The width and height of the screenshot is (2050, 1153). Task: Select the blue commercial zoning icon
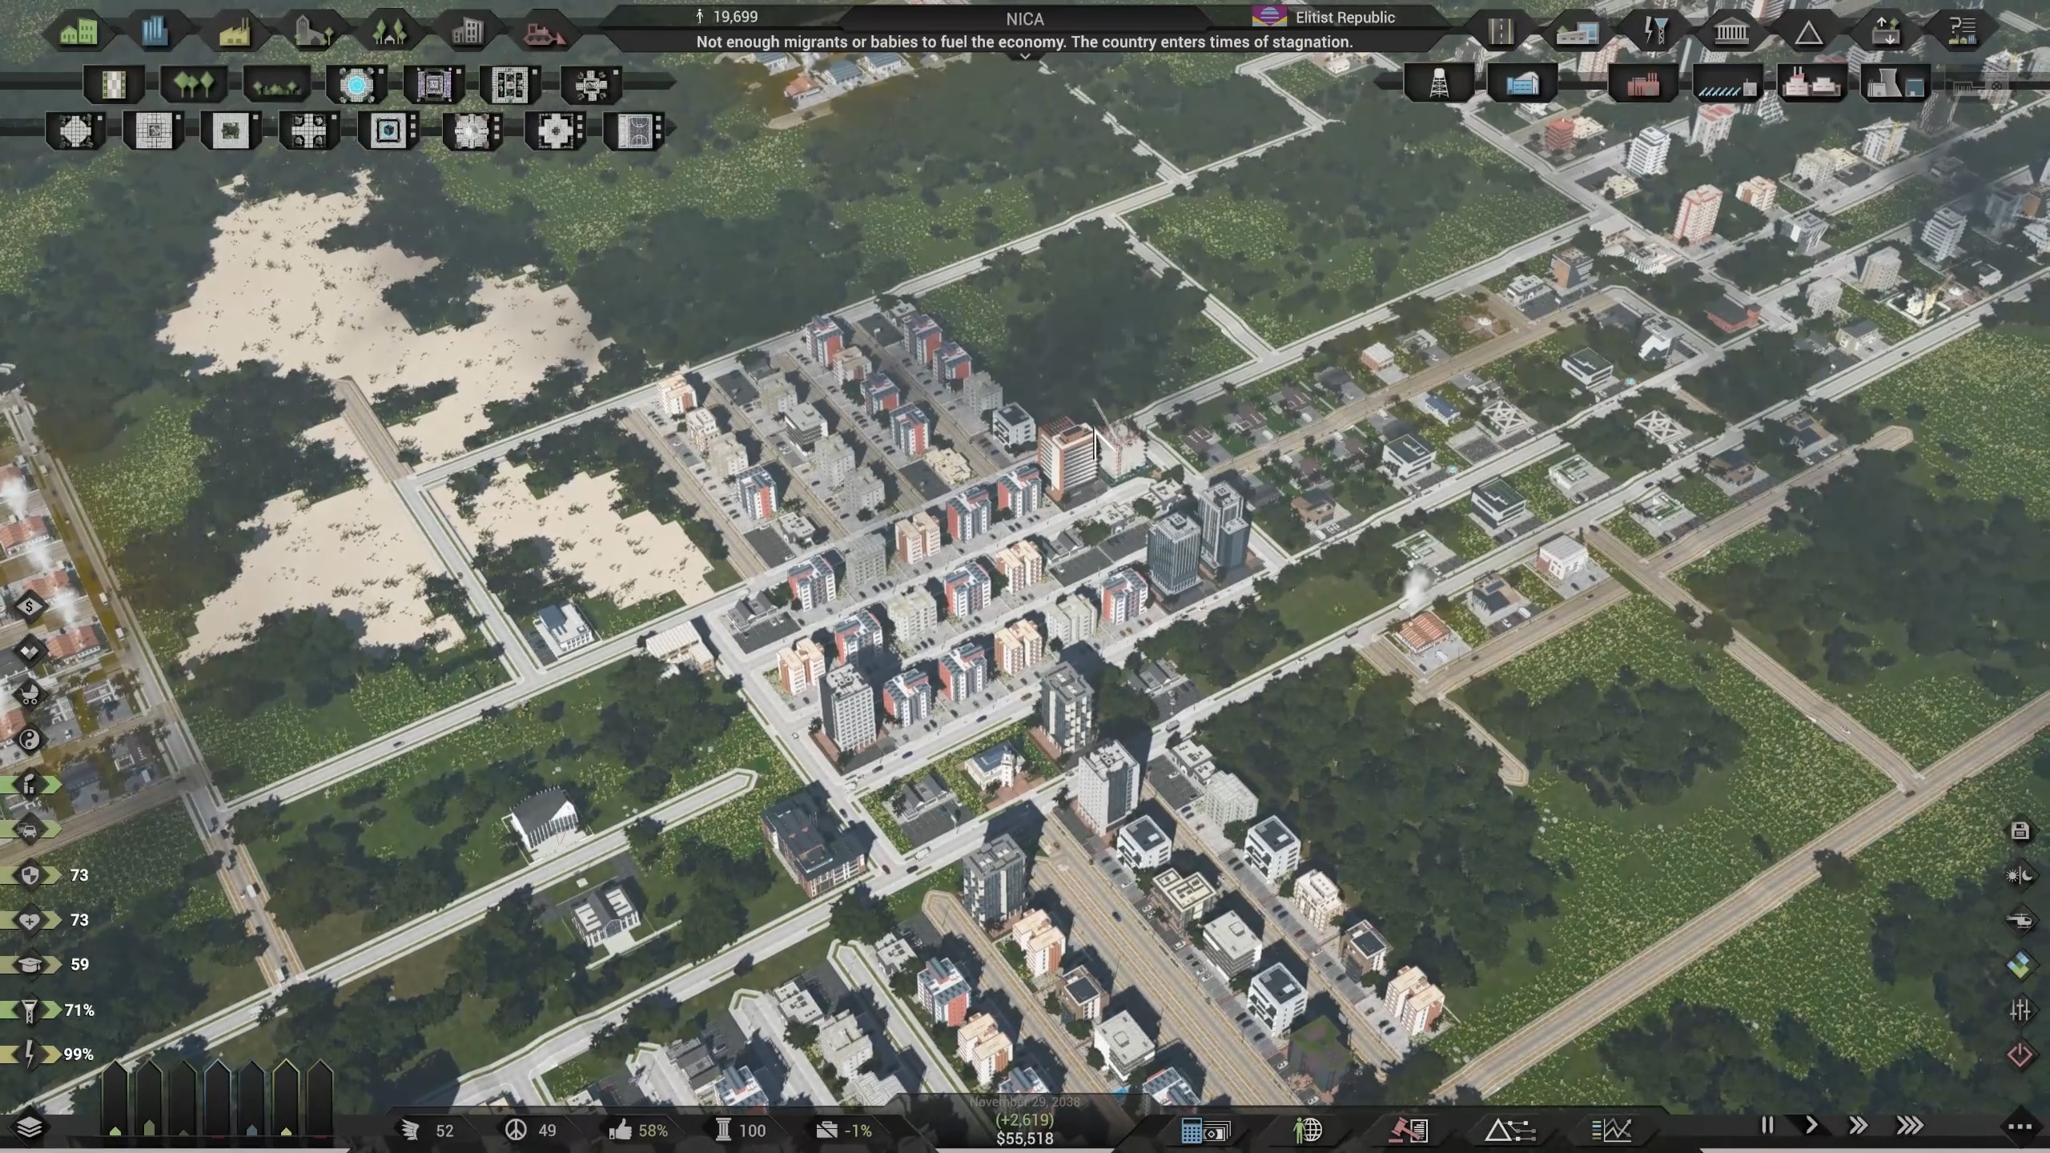click(155, 33)
